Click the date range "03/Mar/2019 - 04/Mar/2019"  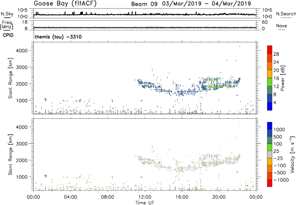[x=206, y=4]
